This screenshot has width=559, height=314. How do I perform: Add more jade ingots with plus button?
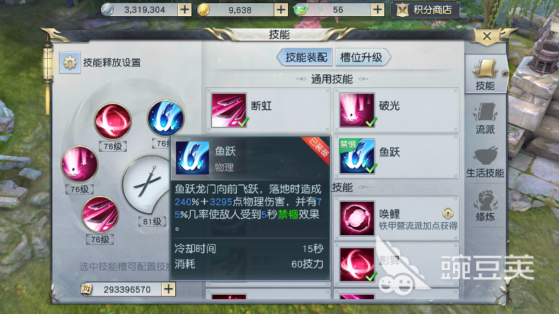coord(378,10)
